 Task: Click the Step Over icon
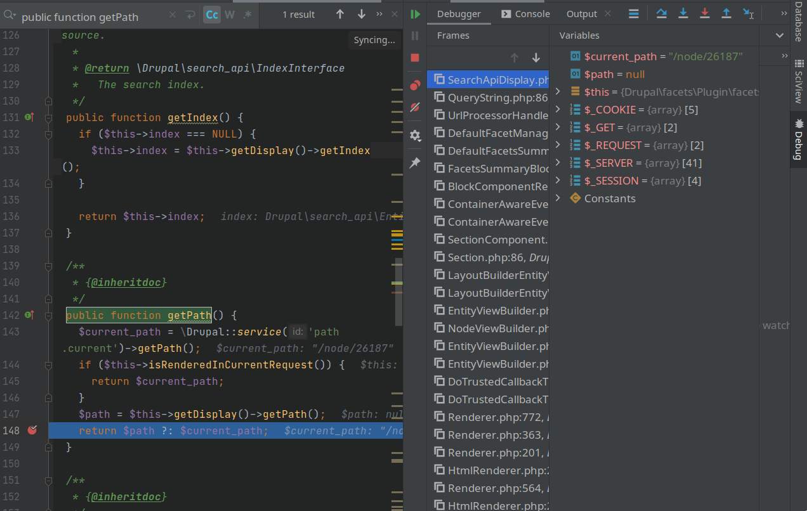(661, 13)
